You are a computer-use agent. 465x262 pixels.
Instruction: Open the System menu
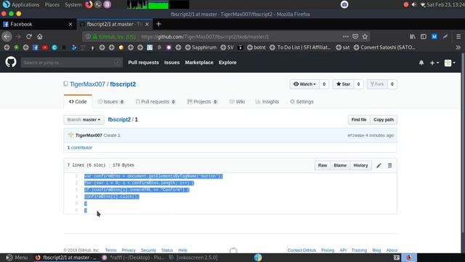pos(73,5)
